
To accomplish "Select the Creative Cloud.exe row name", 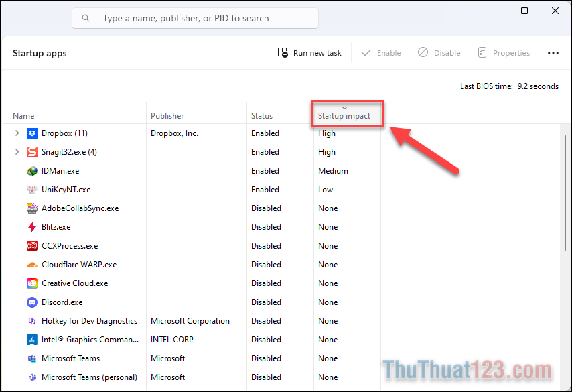I will 75,283.
